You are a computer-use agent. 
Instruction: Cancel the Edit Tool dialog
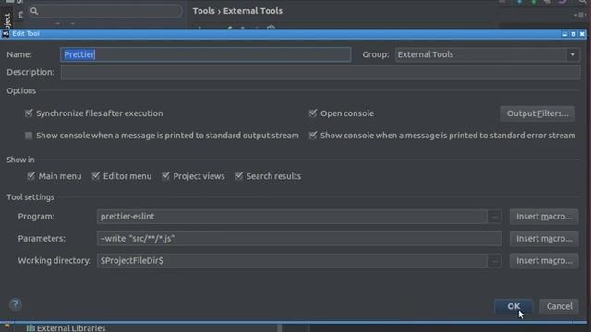pyautogui.click(x=559, y=306)
